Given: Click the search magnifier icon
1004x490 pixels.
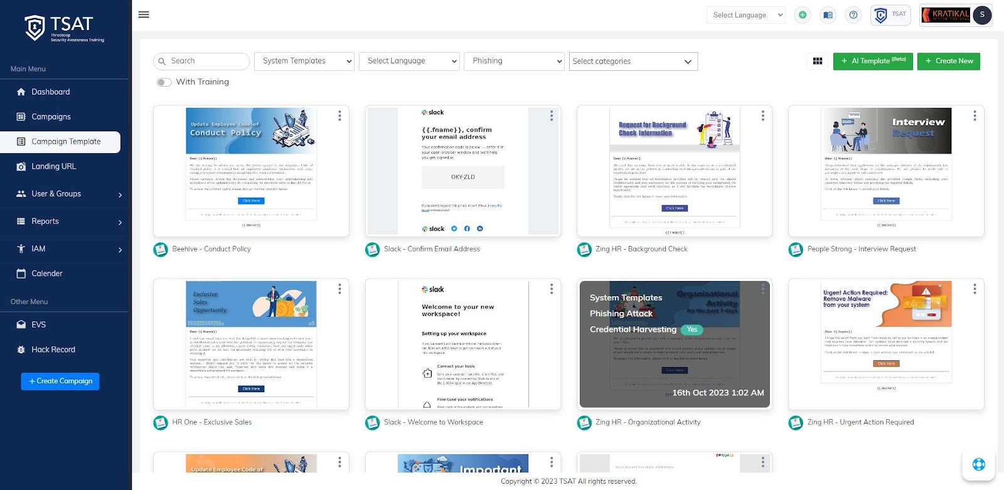Looking at the screenshot, I should click(x=163, y=61).
